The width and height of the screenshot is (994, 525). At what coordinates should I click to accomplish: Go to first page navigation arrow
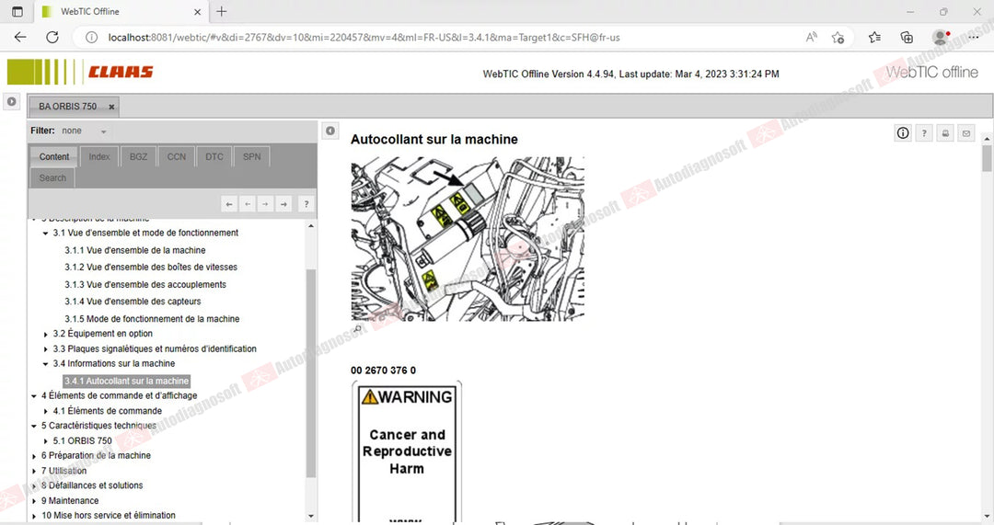click(x=229, y=204)
